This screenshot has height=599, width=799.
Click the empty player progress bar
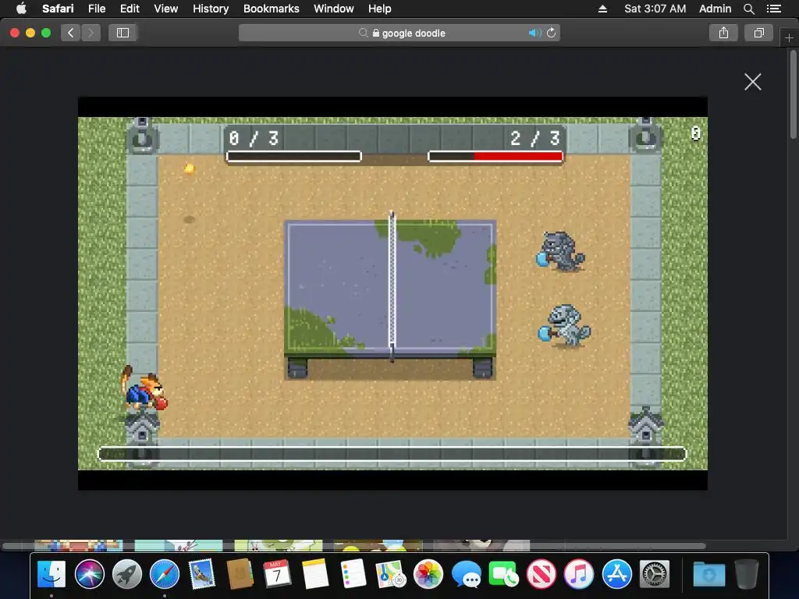294,156
